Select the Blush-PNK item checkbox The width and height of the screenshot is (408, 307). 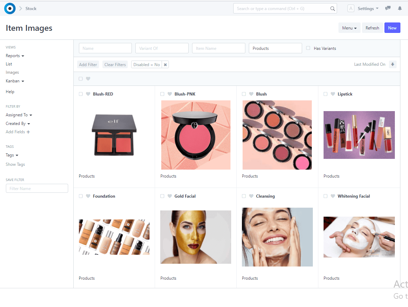162,94
